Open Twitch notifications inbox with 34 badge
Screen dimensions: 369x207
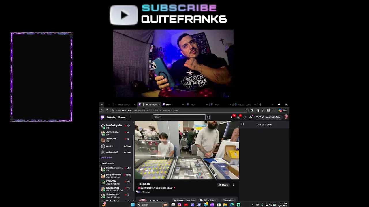click(233, 117)
